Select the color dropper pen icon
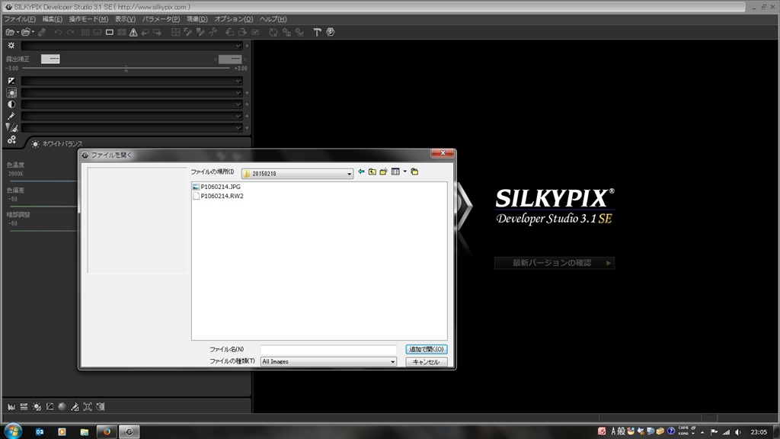Image resolution: width=780 pixels, height=439 pixels. [11, 116]
